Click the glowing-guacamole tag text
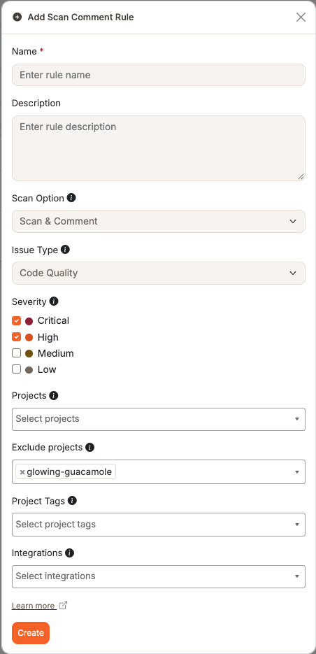The height and width of the screenshot is (654, 316). pos(69,471)
